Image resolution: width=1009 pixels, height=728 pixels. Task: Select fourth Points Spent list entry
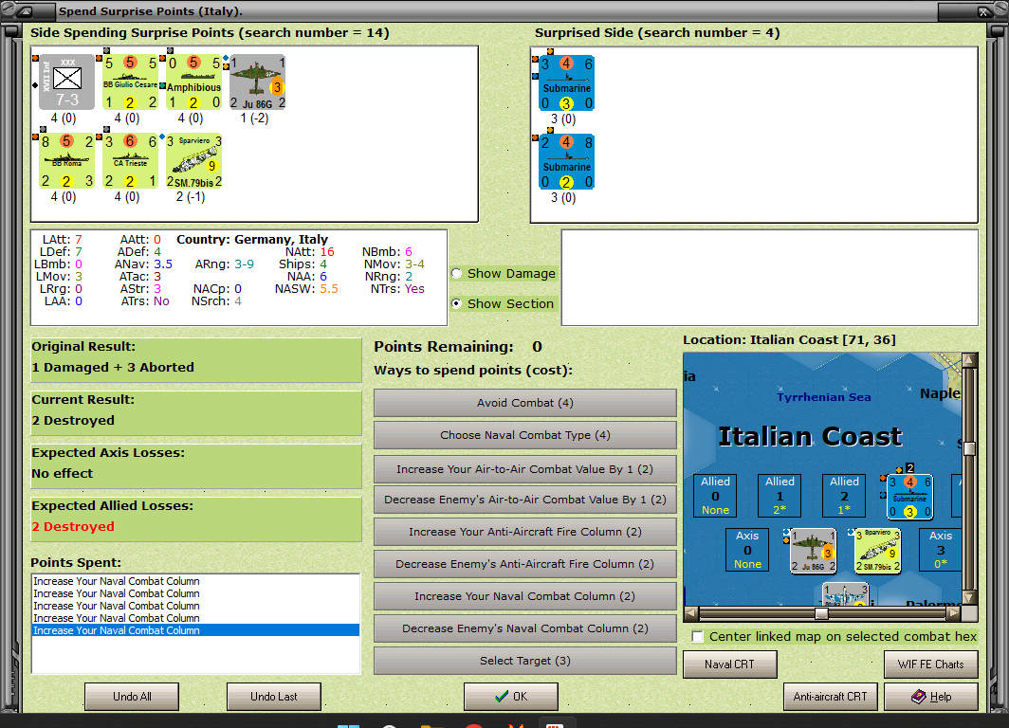195,618
